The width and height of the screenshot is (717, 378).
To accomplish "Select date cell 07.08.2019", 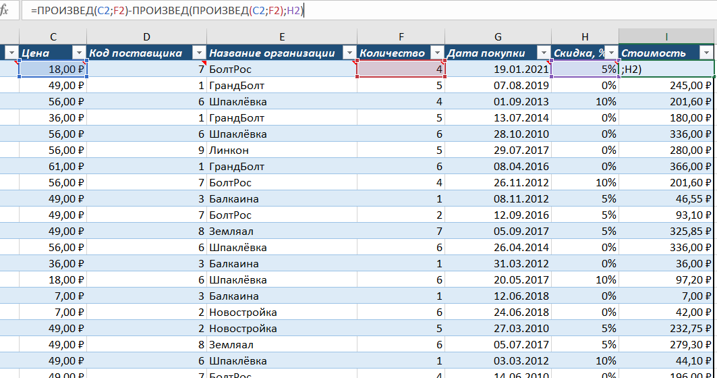I will coord(498,85).
